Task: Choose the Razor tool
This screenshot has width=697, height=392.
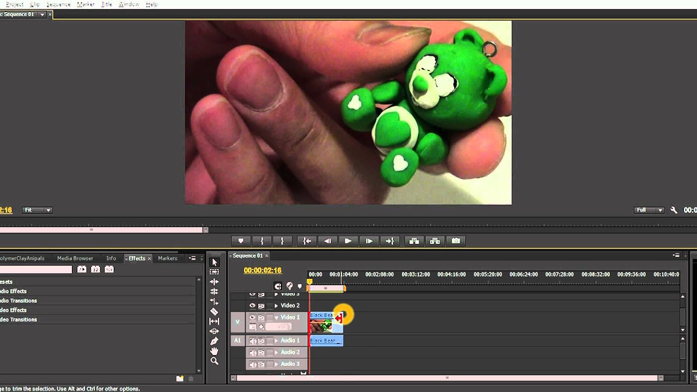Action: [x=214, y=311]
